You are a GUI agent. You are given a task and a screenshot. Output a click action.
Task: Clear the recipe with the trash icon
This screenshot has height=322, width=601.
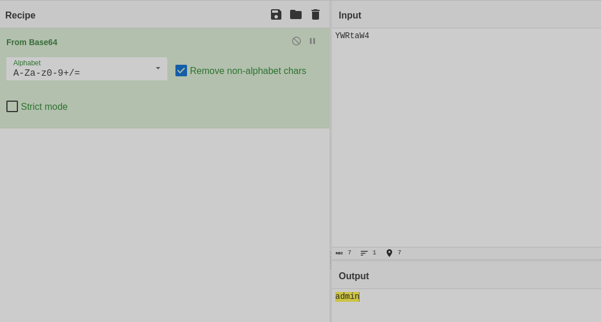[x=316, y=14]
